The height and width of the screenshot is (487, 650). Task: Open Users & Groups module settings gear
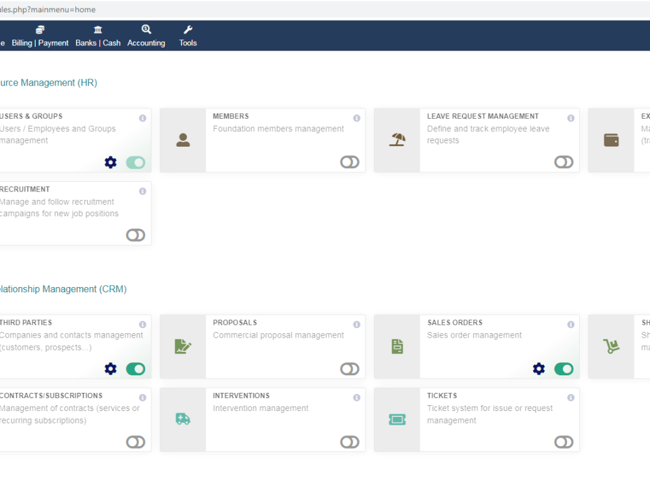[x=110, y=162]
